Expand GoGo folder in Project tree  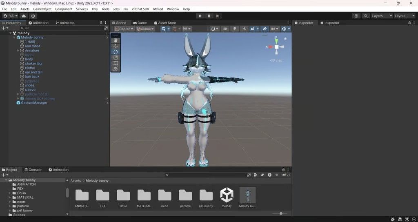click(10, 193)
